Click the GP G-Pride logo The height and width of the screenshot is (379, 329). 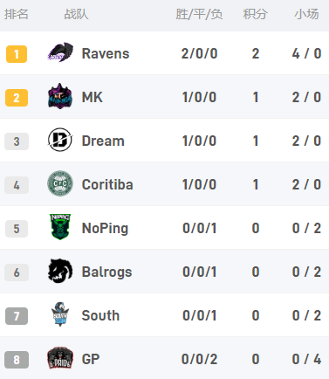60,358
